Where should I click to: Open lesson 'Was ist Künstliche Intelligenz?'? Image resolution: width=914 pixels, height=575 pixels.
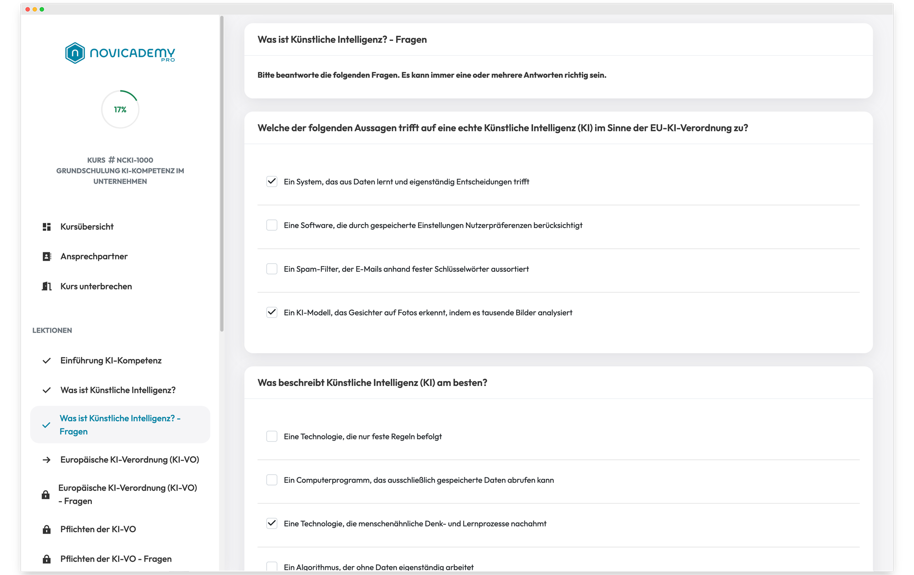pyautogui.click(x=118, y=390)
